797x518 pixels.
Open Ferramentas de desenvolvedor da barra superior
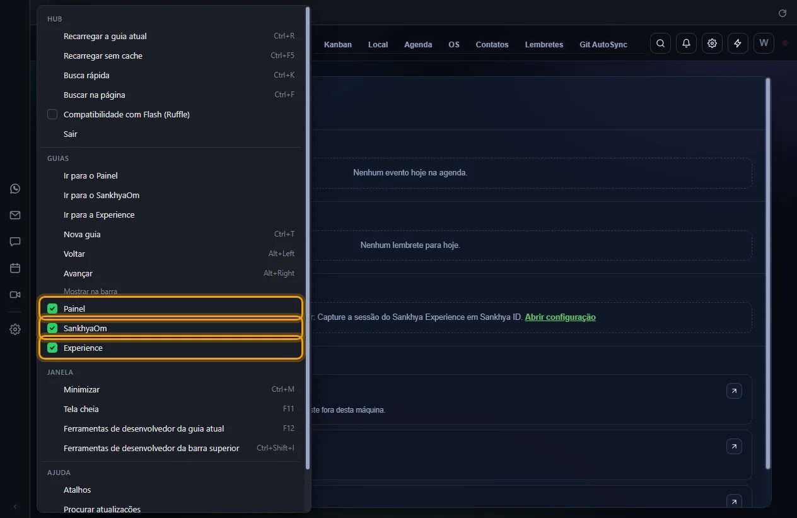point(171,448)
